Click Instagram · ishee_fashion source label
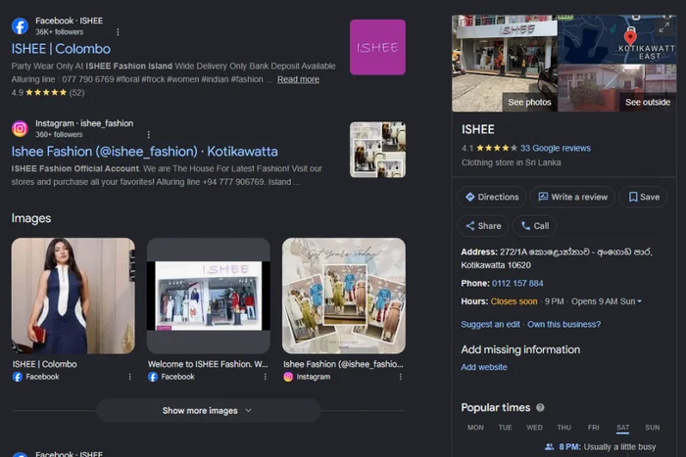The image size is (686, 457). pos(84,123)
